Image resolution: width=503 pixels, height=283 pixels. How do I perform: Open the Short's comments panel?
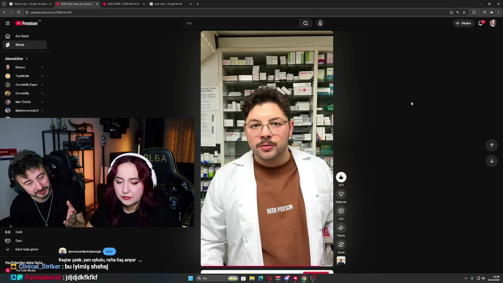click(341, 211)
